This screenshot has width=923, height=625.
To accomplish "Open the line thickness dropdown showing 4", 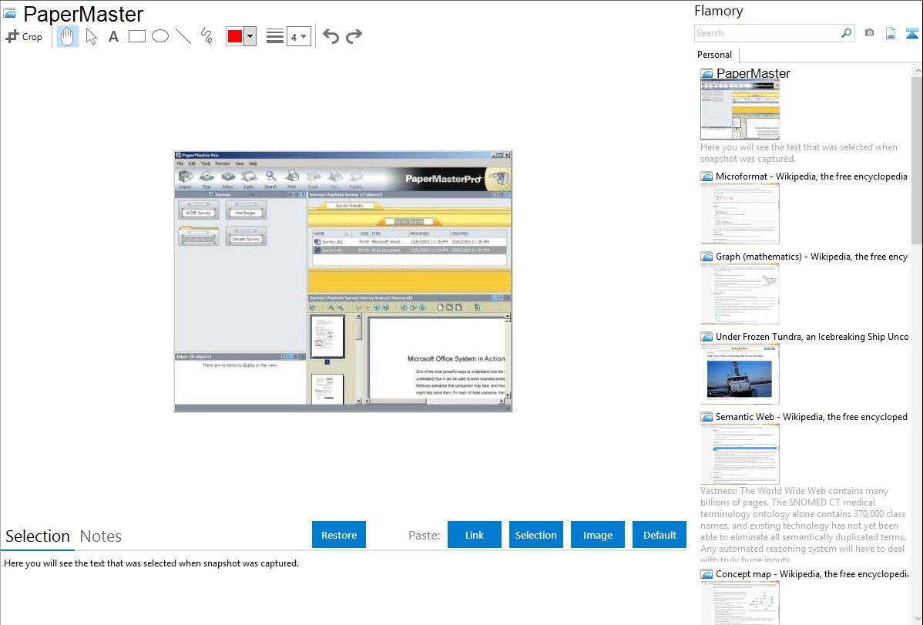I will click(x=298, y=36).
